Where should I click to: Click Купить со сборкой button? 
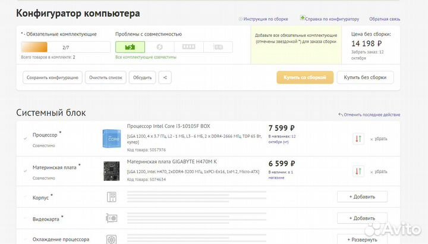tap(305, 77)
